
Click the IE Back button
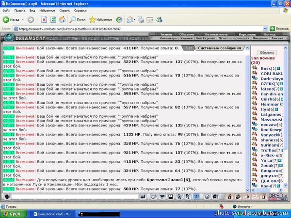point(12,20)
